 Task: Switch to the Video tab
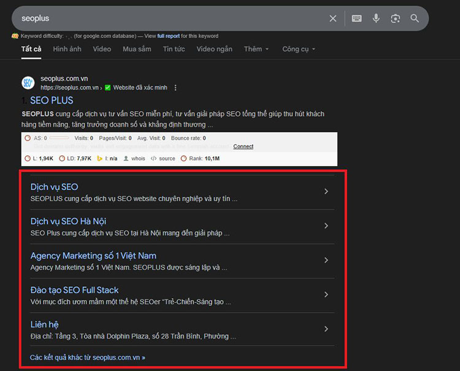[102, 49]
